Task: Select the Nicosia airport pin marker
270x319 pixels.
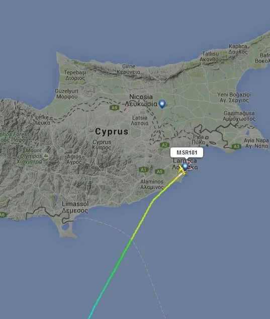Action: (x=162, y=104)
